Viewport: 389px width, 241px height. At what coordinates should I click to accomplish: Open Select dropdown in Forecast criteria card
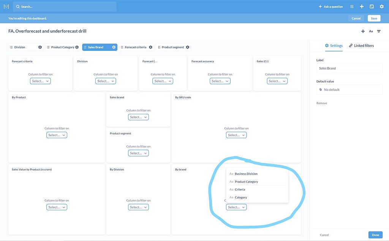40,81
